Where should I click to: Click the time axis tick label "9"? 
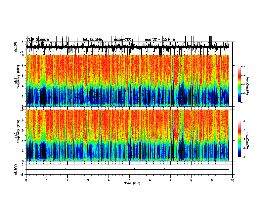point(212,180)
